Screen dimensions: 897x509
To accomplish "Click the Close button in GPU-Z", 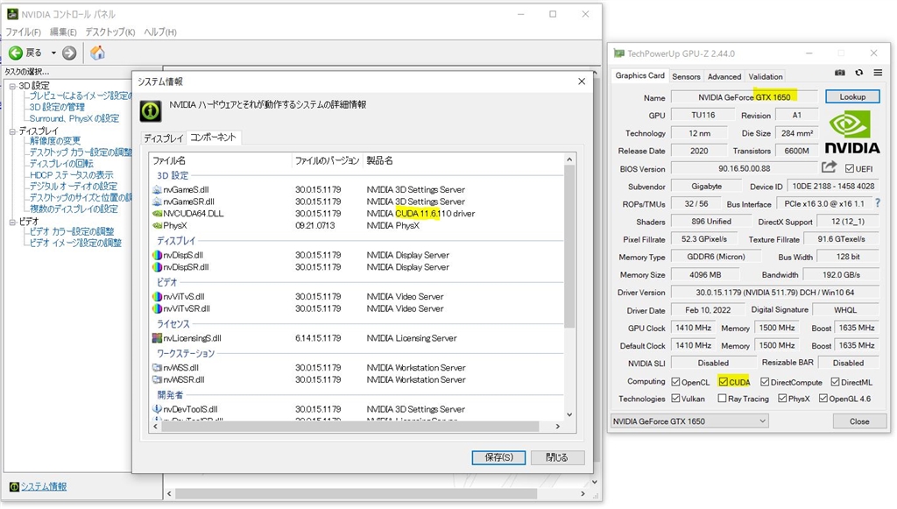I will coord(859,421).
